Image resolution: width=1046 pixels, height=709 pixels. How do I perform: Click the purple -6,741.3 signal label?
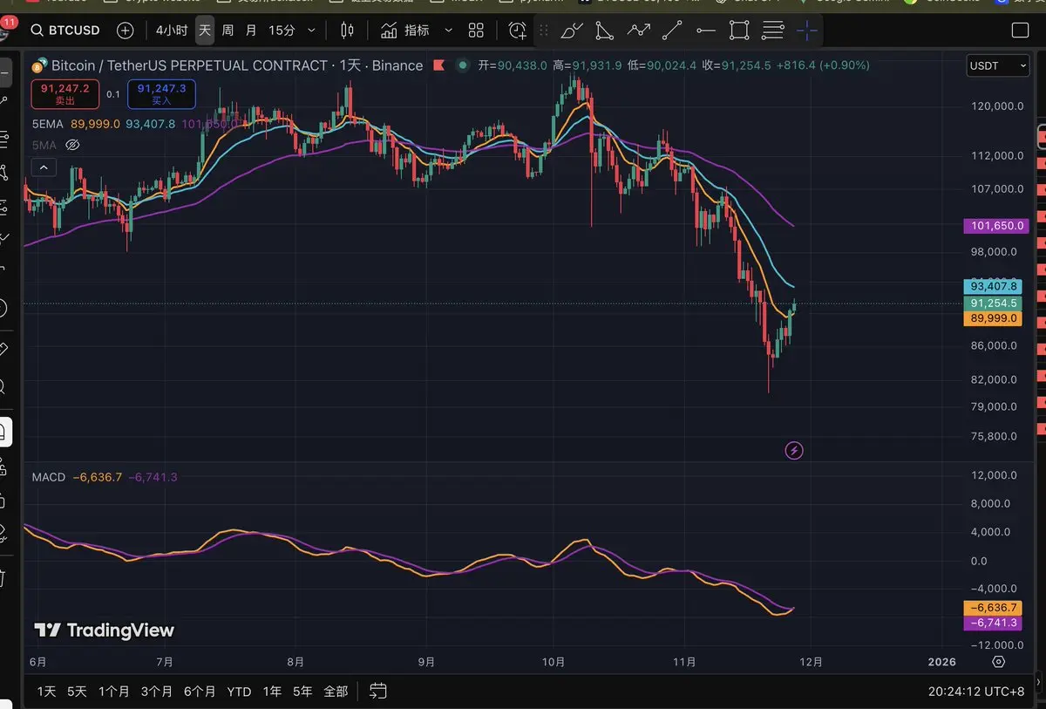click(x=993, y=624)
